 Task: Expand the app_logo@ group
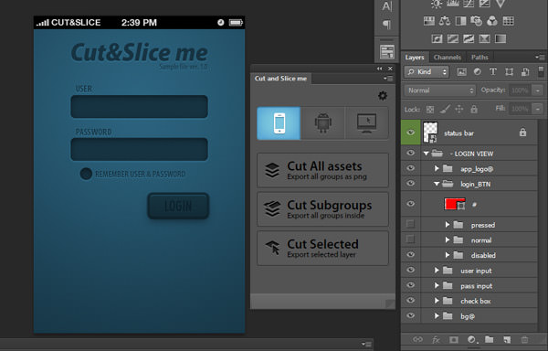click(437, 168)
